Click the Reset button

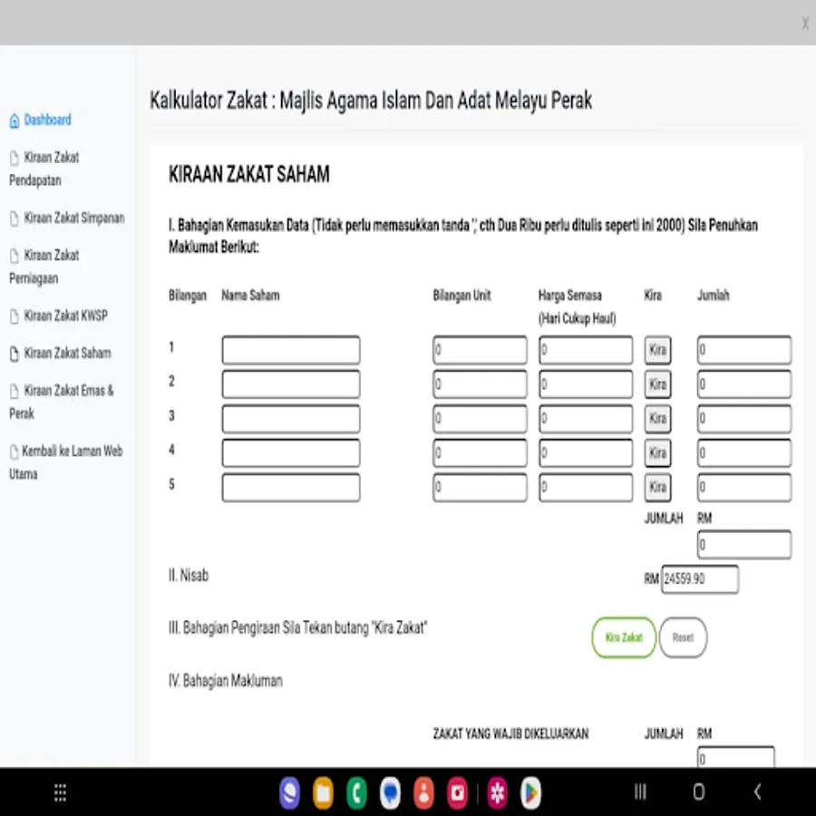coord(683,637)
